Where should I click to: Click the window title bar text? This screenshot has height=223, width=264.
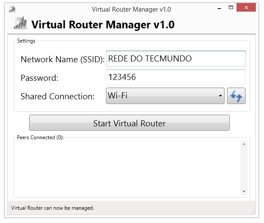(x=131, y=9)
